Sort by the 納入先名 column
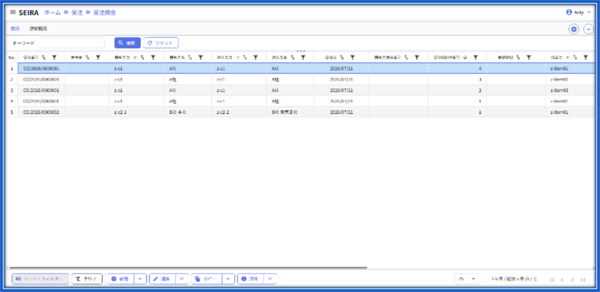This screenshot has width=600, height=292. [x=292, y=57]
